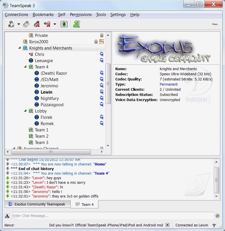
Task: Open the Settings menu
Action: pyautogui.click(x=118, y=15)
